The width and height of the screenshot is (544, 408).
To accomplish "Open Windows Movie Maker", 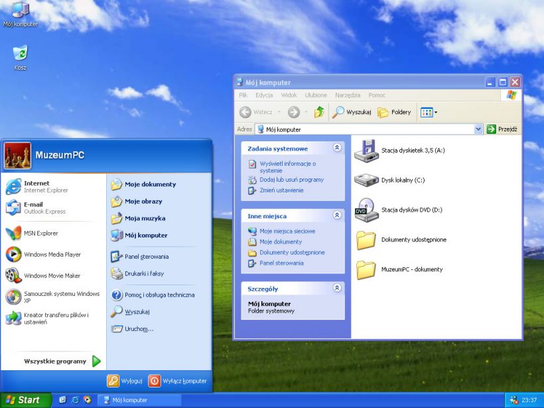I will 52,275.
